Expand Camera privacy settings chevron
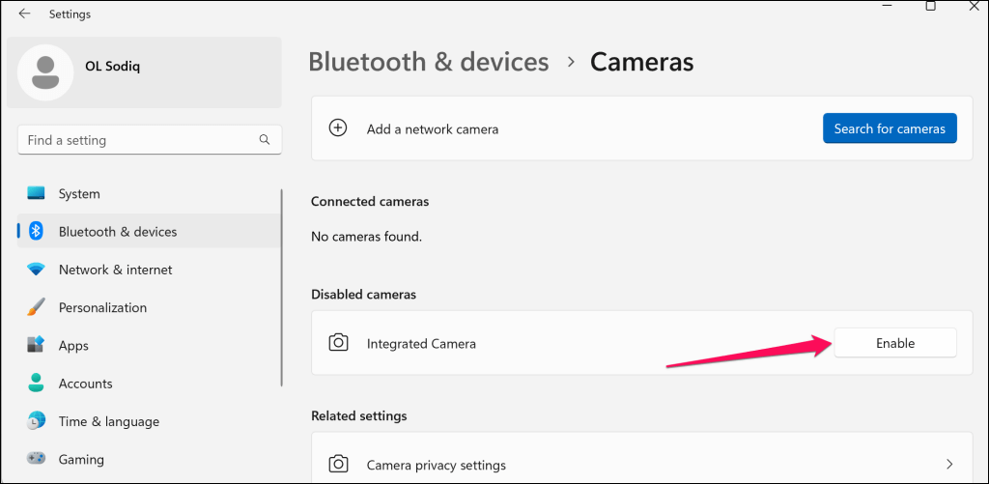Screen dimensions: 989x484 click(x=949, y=465)
